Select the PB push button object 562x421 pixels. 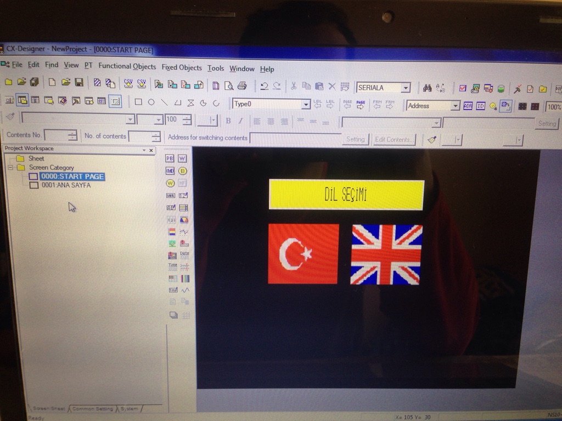pos(170,158)
